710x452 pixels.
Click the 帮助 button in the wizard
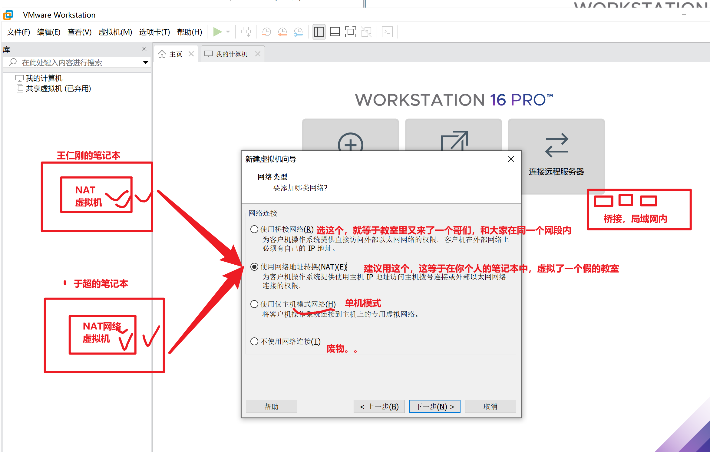(x=271, y=407)
